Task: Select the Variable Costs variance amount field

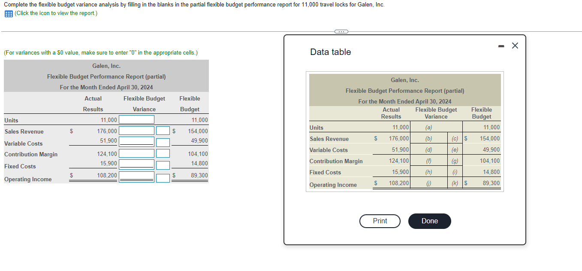Action: 136,141
